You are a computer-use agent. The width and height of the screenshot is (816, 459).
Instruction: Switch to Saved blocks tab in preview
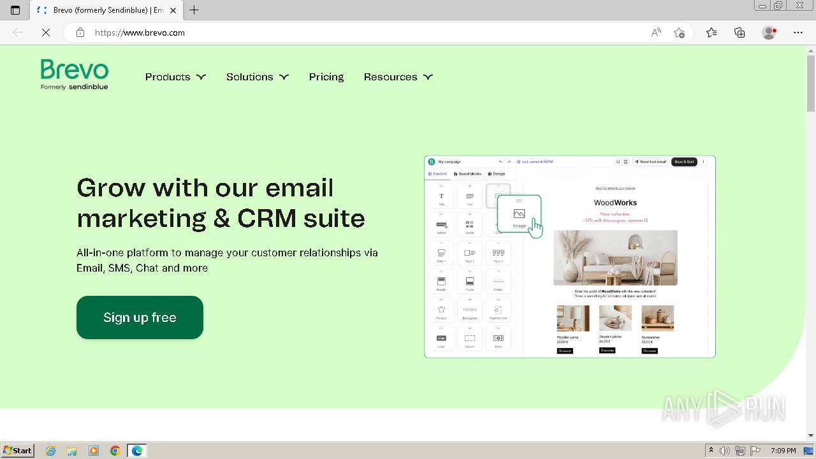(x=467, y=173)
